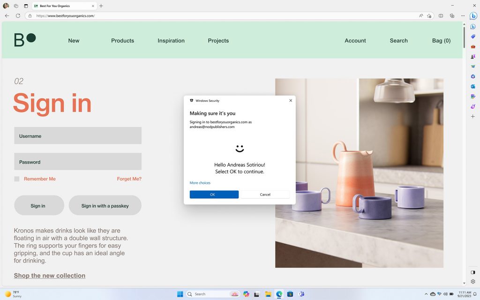Open Edge split screen icon
The height and width of the screenshot is (300, 480).
click(441, 15)
